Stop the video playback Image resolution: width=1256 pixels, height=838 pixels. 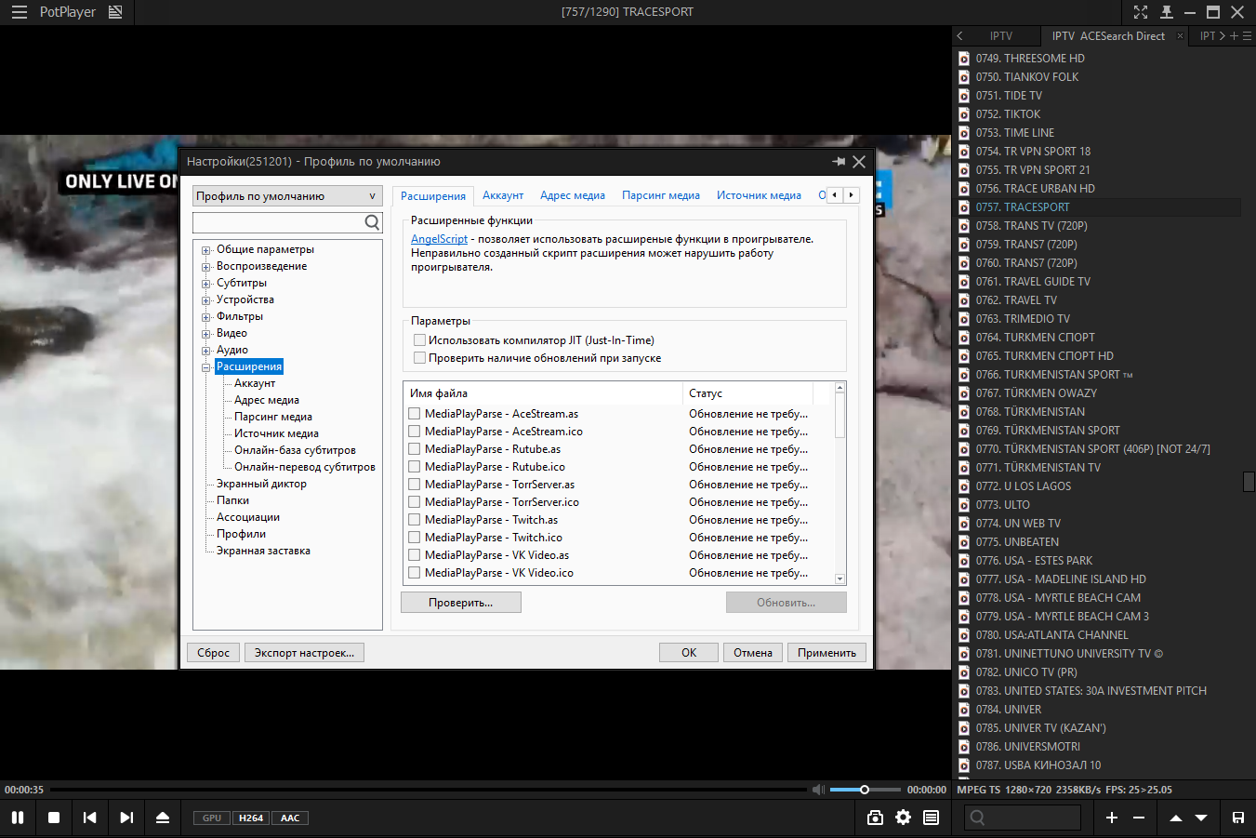pos(54,818)
